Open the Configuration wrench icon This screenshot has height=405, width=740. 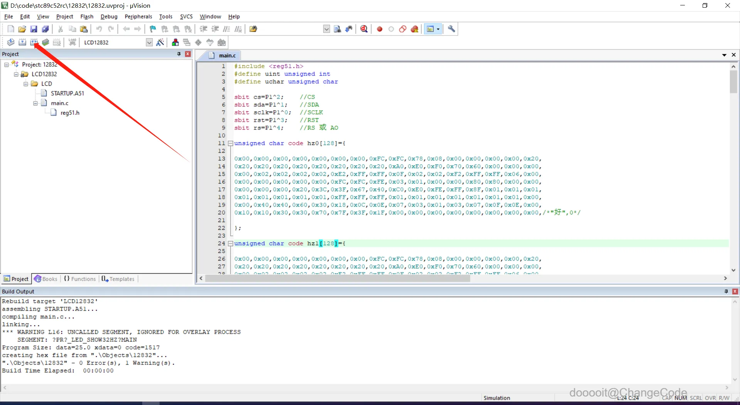pos(451,29)
